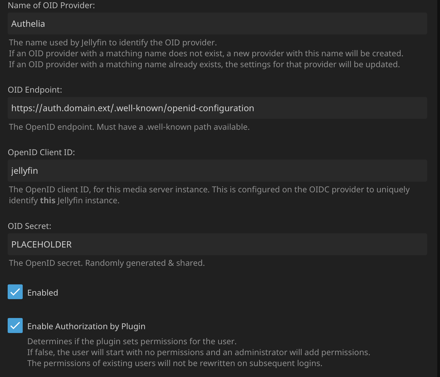The height and width of the screenshot is (377, 440).
Task: Select the Authelia provider name text
Action: coord(28,24)
